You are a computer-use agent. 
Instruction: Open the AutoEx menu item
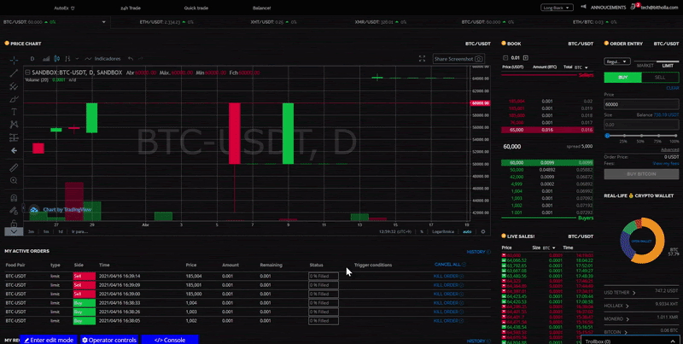65,8
